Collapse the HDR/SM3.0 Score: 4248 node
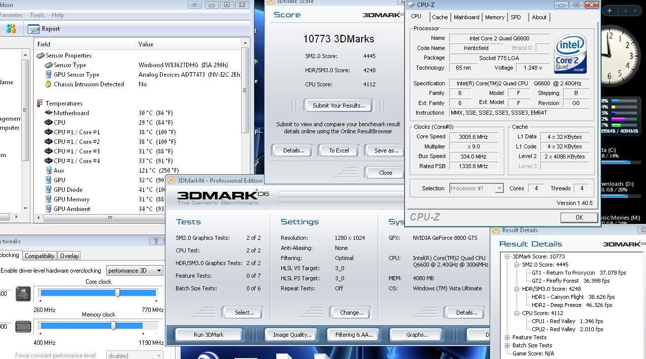This screenshot has width=646, height=359. pos(517,289)
